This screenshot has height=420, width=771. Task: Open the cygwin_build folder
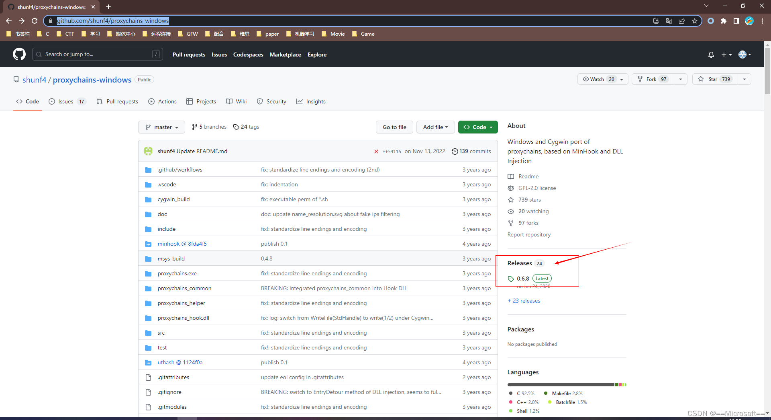[173, 199]
